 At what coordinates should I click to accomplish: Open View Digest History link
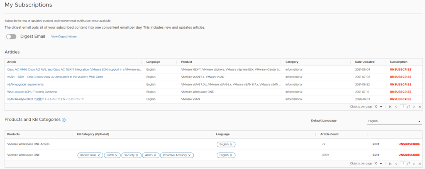pos(64,37)
